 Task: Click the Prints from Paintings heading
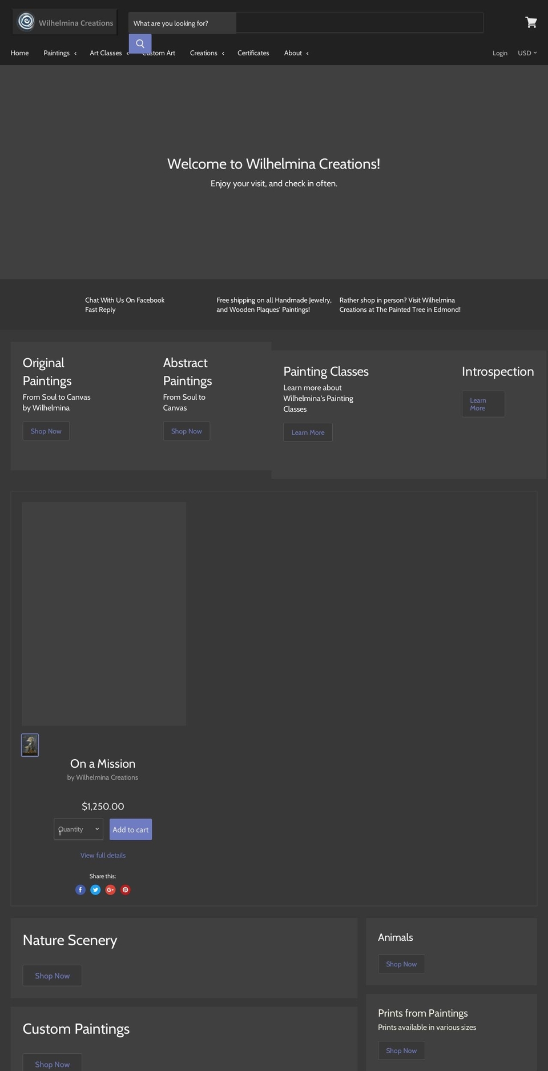click(x=423, y=1013)
